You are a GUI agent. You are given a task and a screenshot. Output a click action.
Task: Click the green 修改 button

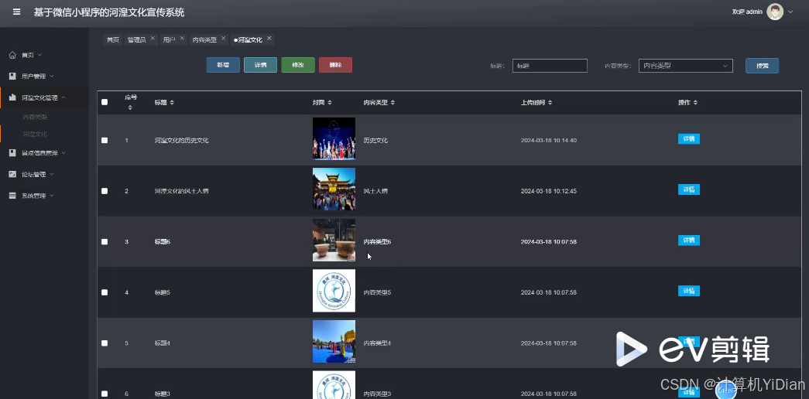pos(298,65)
